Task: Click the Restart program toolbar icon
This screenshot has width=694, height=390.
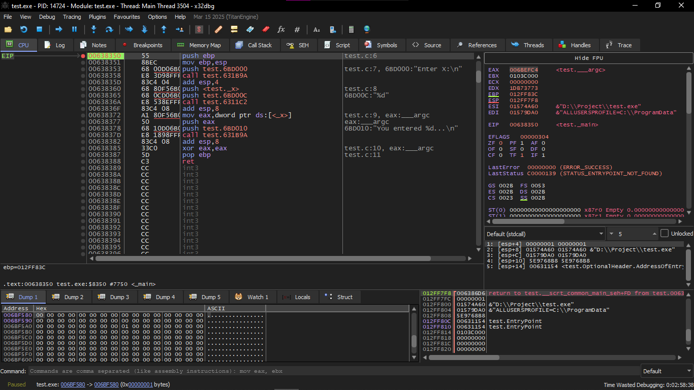Action: 23,29
